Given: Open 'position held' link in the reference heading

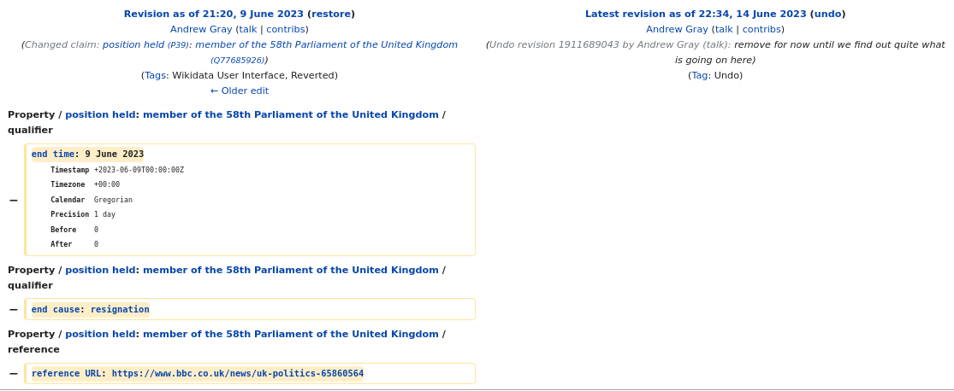Looking at the screenshot, I should click(x=100, y=334).
